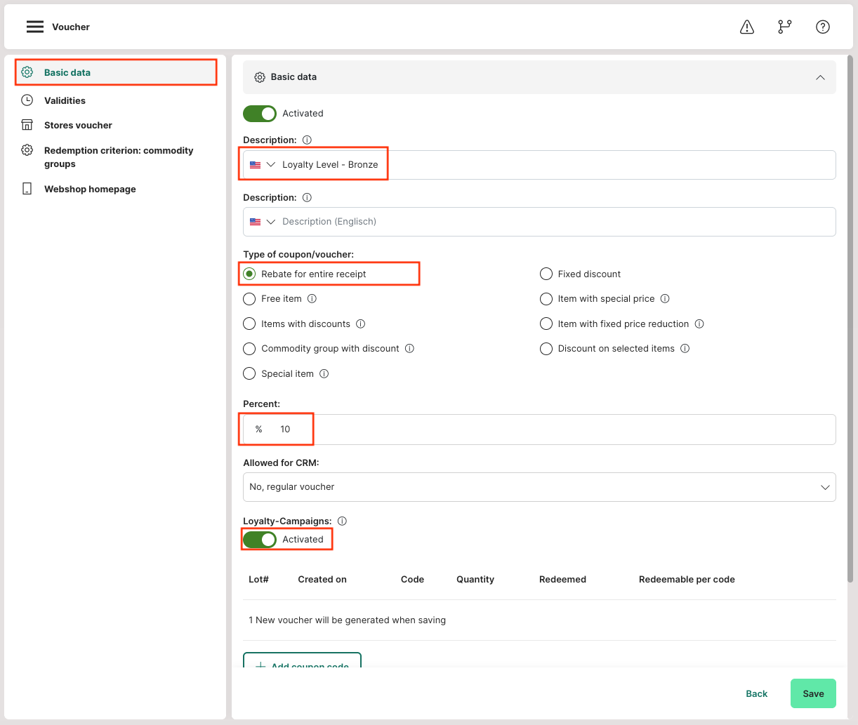Select the Fixed discount radio button
This screenshot has width=858, height=725.
click(546, 274)
